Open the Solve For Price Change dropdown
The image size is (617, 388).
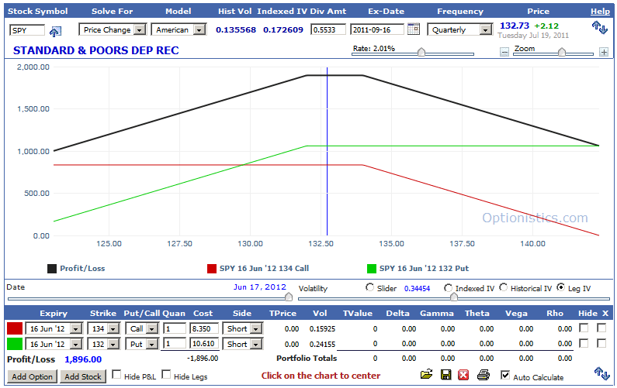[x=113, y=30]
